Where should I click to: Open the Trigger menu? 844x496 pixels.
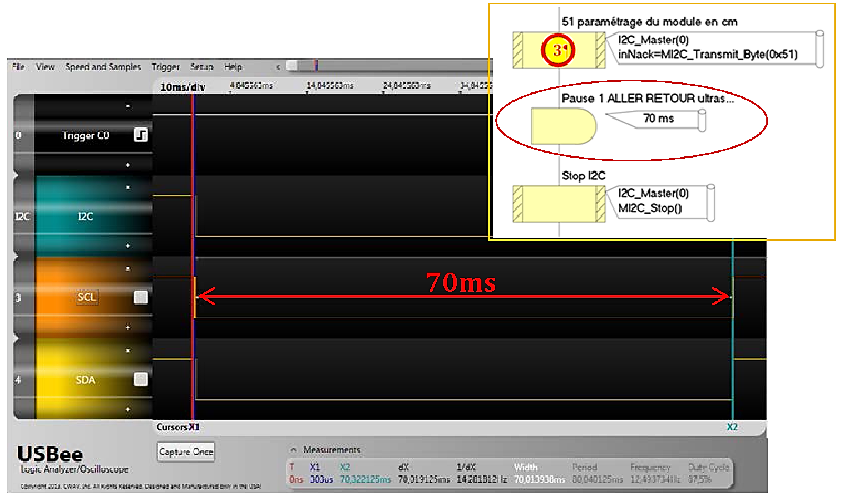point(166,67)
